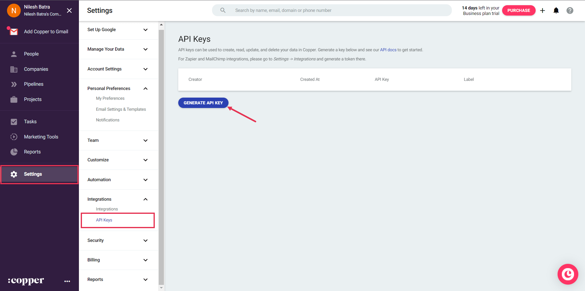Close the sidebar with the X icon
585x291 pixels.
[x=69, y=11]
